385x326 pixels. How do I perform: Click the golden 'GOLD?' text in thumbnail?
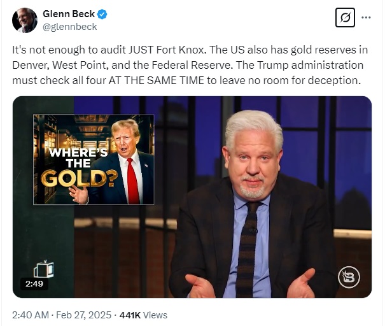[x=79, y=178]
